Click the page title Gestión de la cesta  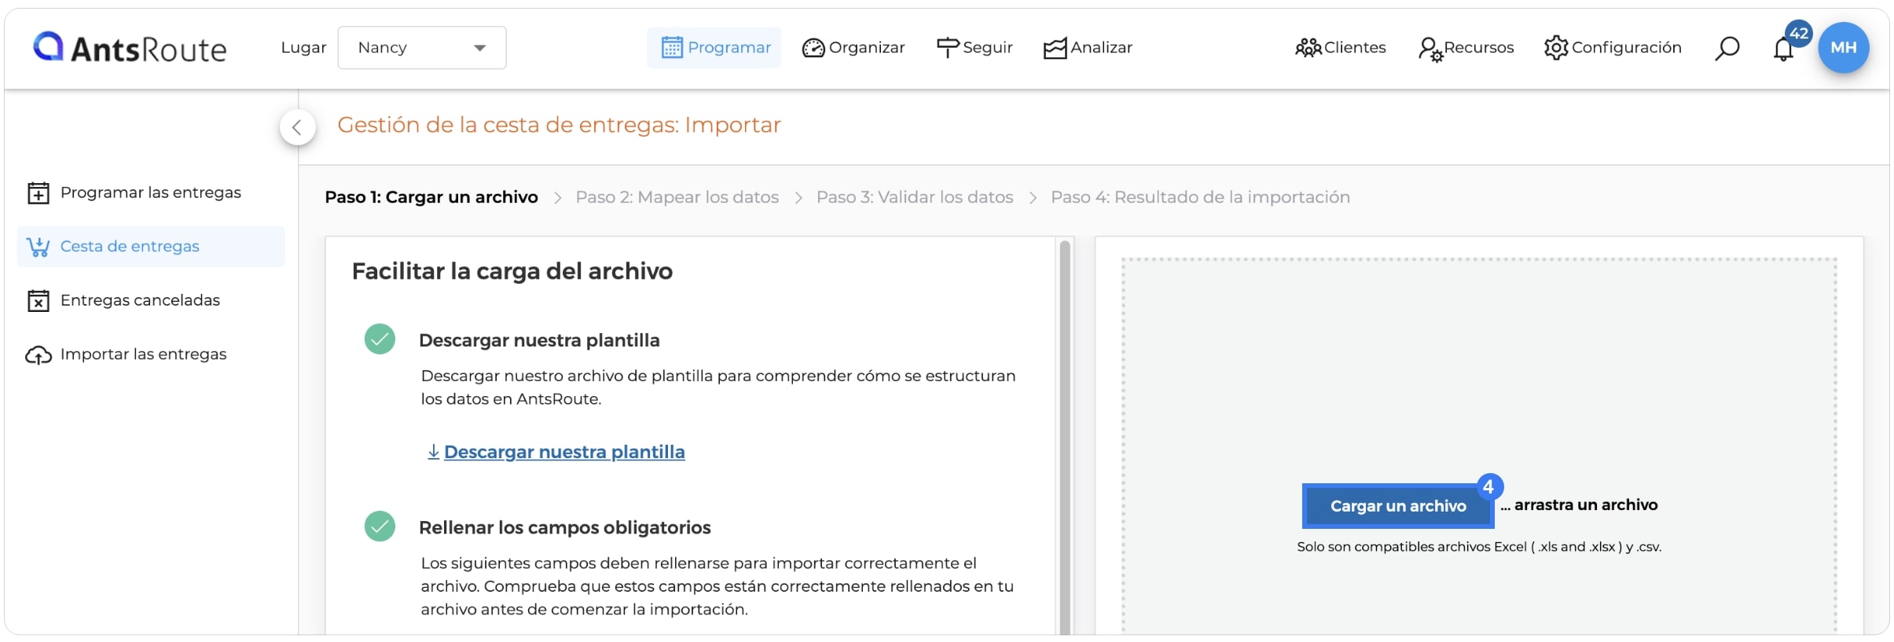[559, 125]
